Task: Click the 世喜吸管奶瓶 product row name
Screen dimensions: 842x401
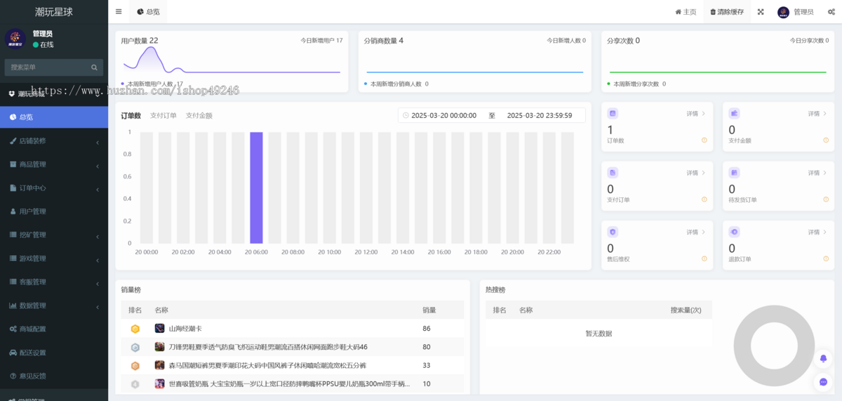Action: pos(289,384)
